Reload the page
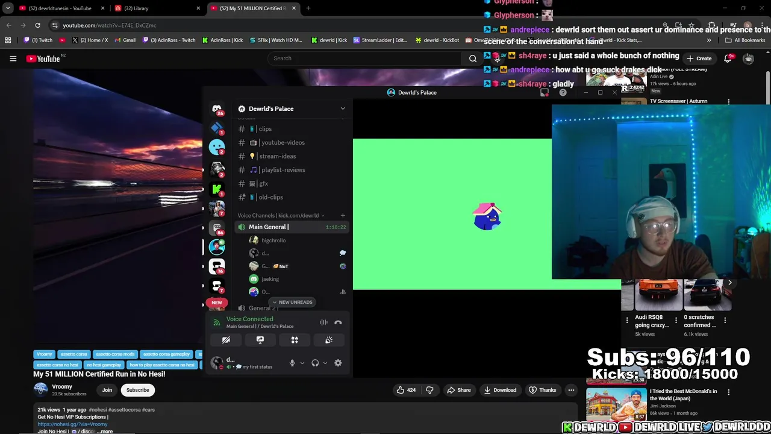Viewport: 771px width, 434px height. point(37,25)
